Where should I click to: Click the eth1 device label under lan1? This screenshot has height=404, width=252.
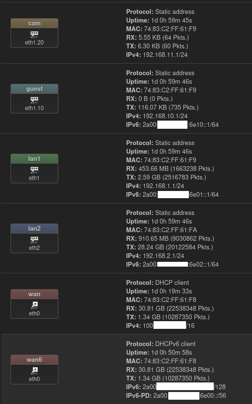pyautogui.click(x=34, y=178)
